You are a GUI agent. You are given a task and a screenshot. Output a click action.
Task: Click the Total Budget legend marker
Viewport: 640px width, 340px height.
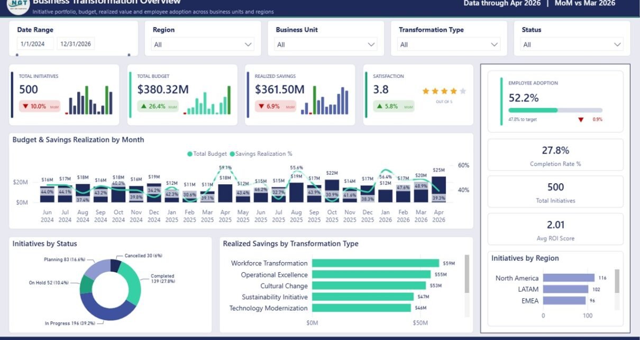(x=190, y=154)
